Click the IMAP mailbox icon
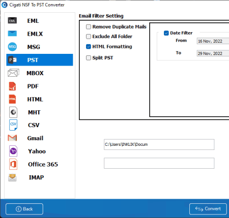Screen dimensions: 229x218 coord(12,177)
